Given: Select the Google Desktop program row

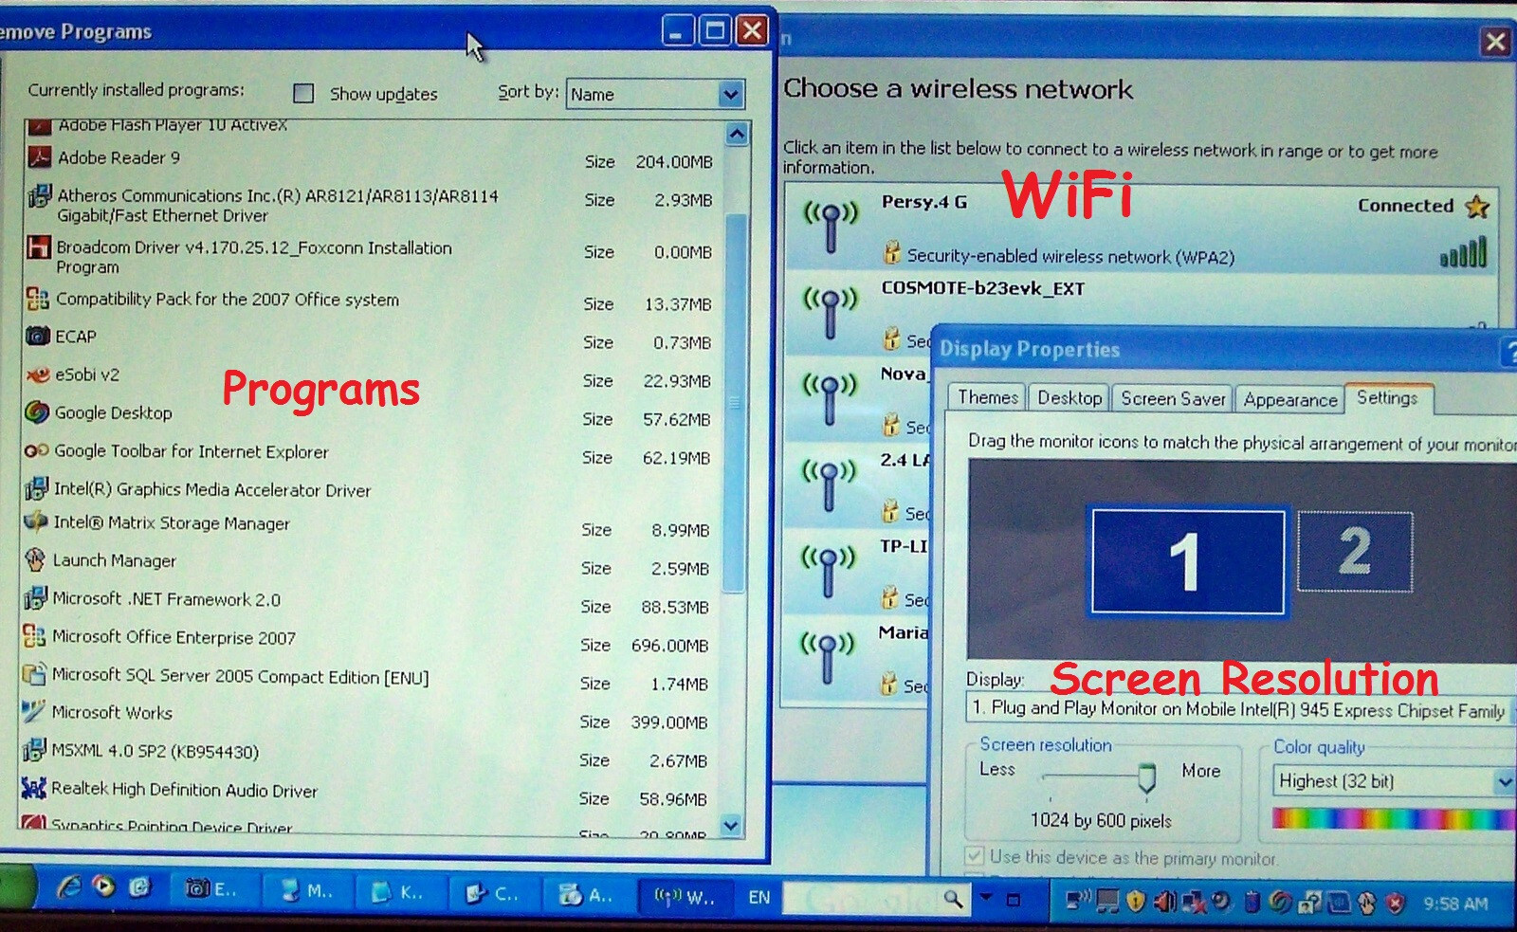Looking at the screenshot, I should click(x=370, y=413).
